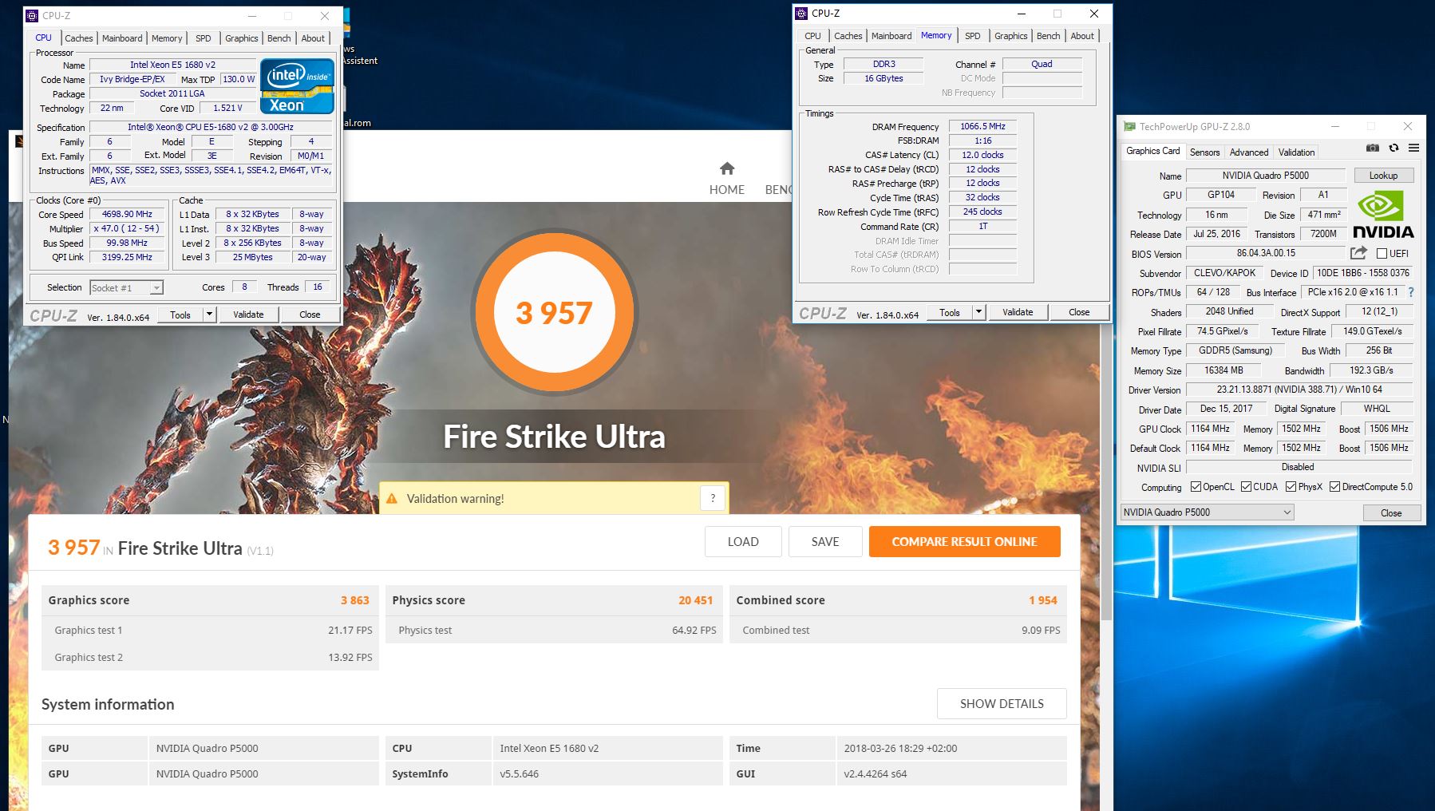This screenshot has height=811, width=1435.
Task: Click Validate button in left CPU-Z window
Action: pos(248,315)
